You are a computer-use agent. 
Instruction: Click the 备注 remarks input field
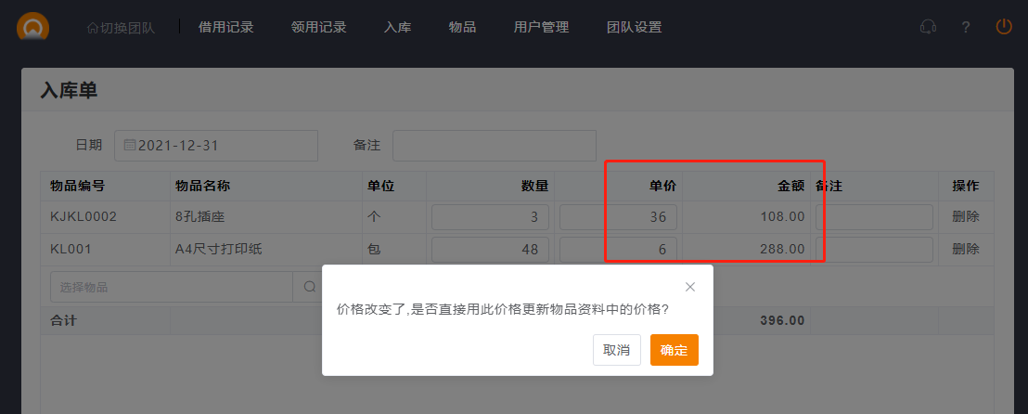tap(494, 145)
